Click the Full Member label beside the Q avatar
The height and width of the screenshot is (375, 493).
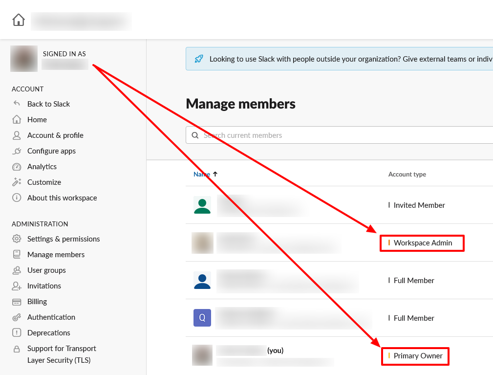click(414, 318)
